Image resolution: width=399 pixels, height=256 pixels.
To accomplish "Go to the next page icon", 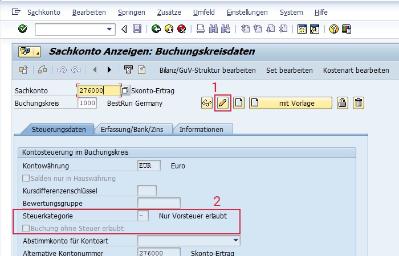I will [271, 29].
